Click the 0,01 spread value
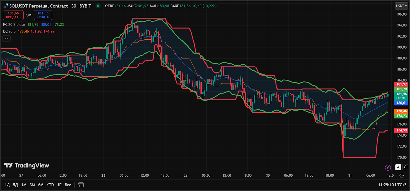Screen dimensions: 410x191 [x=28, y=15]
